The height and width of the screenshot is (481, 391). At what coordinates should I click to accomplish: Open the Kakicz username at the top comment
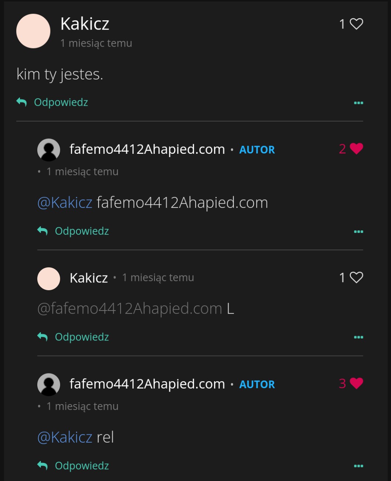(x=85, y=24)
